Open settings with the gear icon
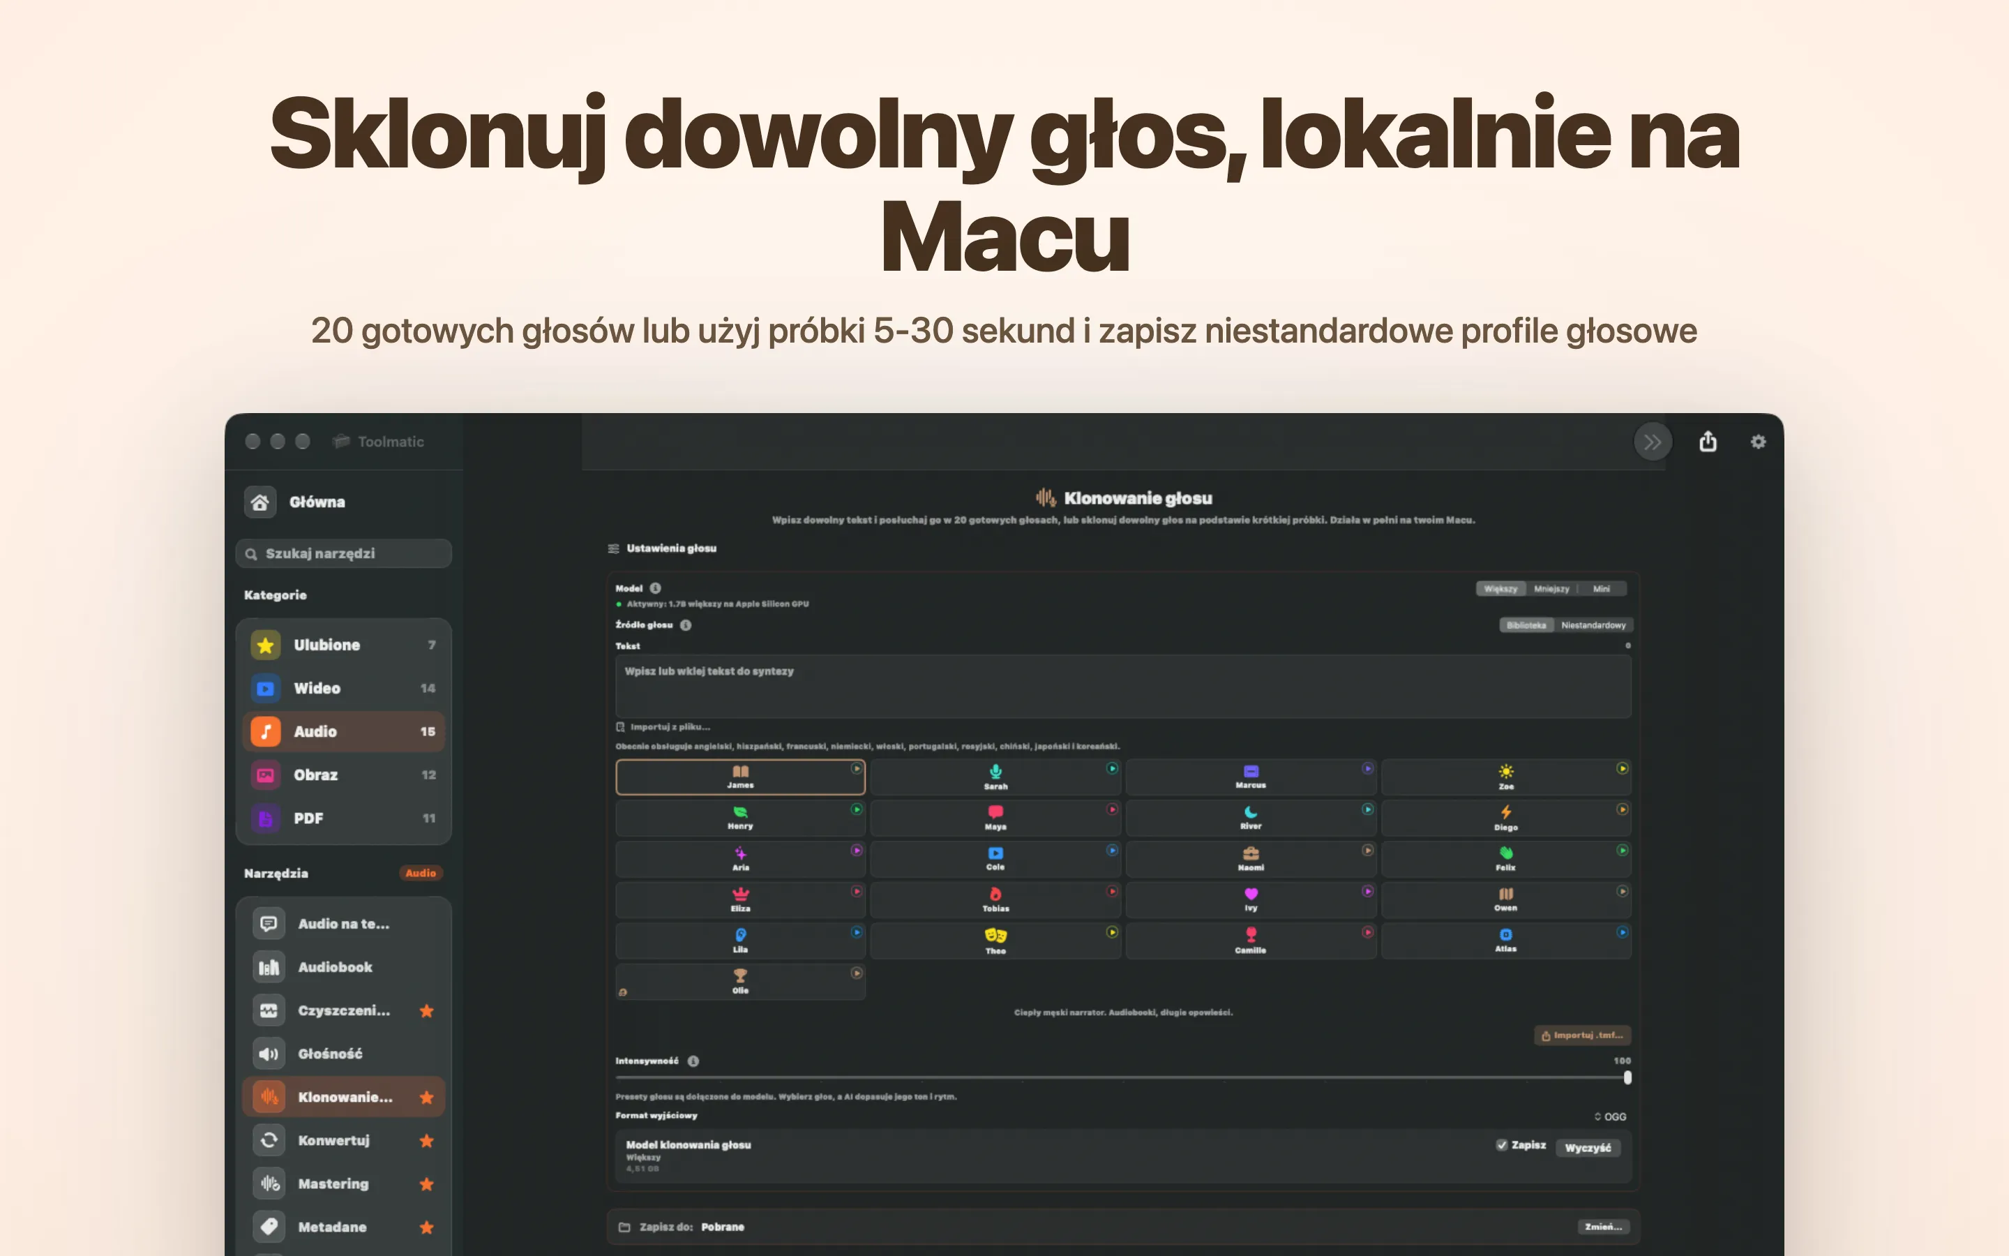The height and width of the screenshot is (1256, 2009). (x=1759, y=442)
